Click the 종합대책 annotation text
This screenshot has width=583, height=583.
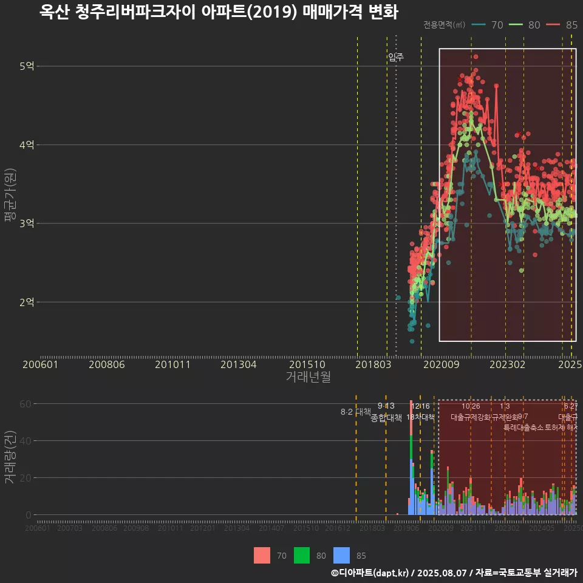386,418
